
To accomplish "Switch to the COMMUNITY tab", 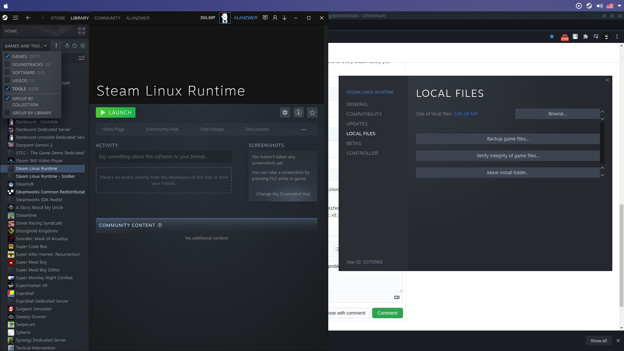I will point(107,18).
